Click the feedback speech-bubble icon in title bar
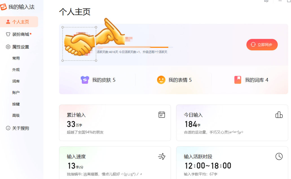Screen dimensions: 291x179 (x=266, y=1)
